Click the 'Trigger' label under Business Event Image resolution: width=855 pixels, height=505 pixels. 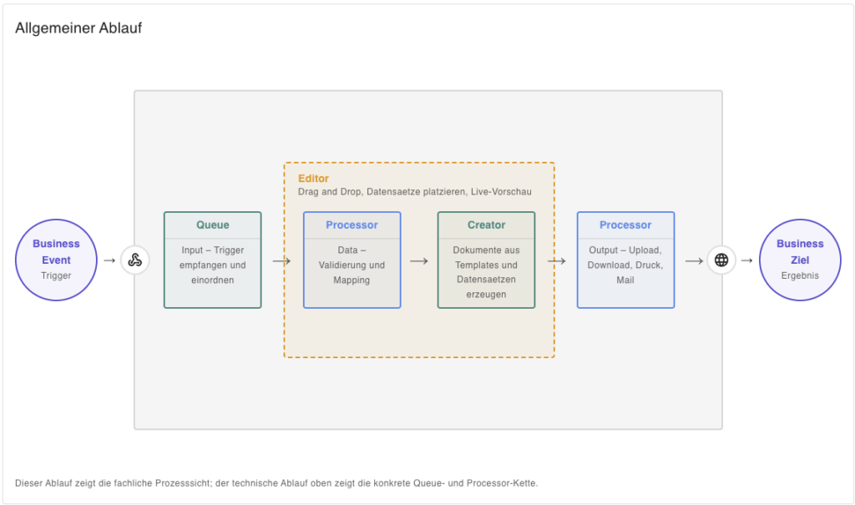[56, 276]
